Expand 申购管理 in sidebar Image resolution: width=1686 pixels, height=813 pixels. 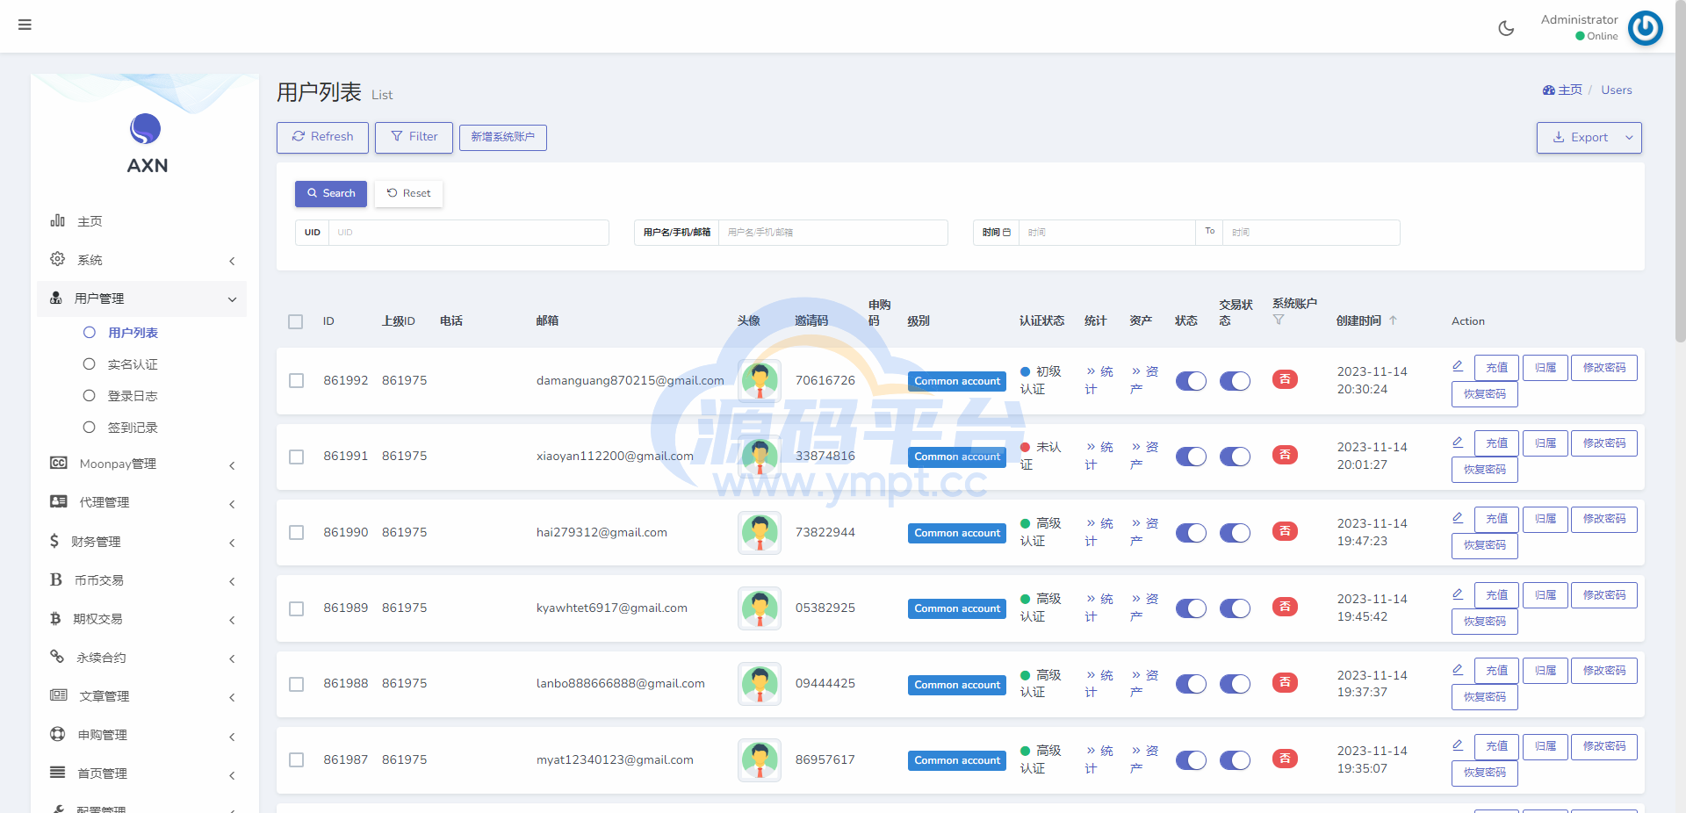coord(141,735)
